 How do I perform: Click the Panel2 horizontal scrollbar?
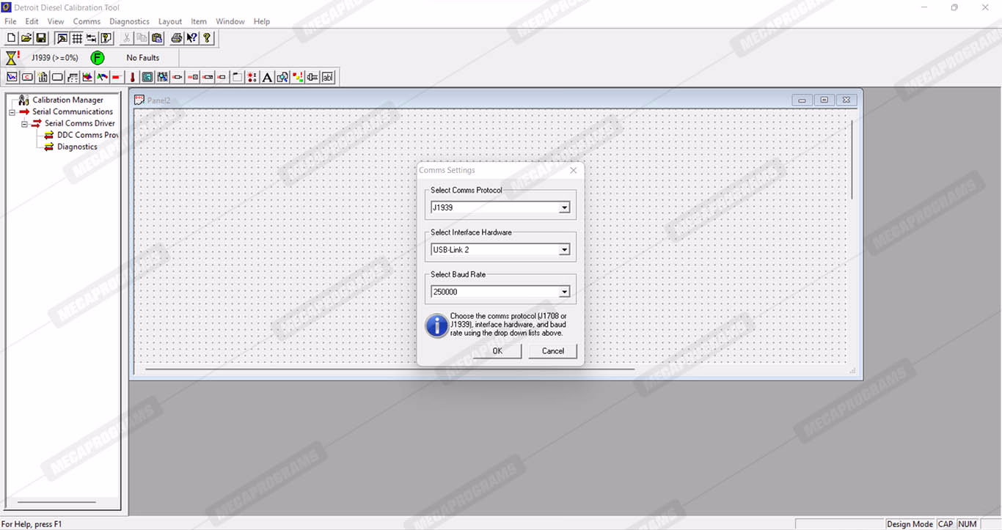389,369
